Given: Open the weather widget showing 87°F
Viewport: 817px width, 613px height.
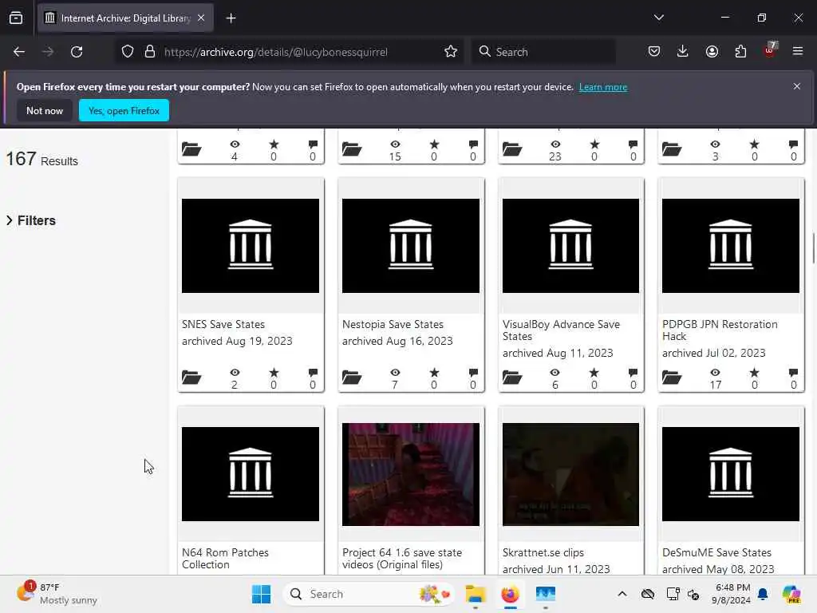Looking at the screenshot, I should click(57, 594).
